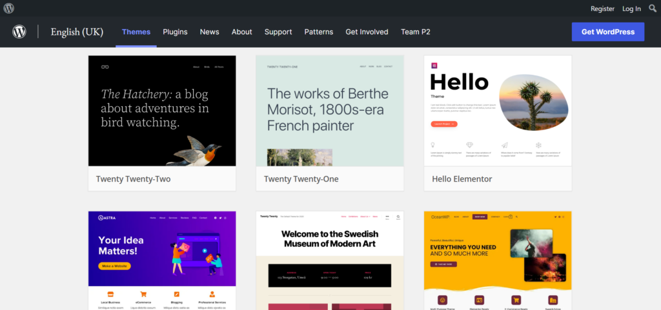Screen dimensions: 661x310
Task: Open the Support menu item
Action: [278, 32]
